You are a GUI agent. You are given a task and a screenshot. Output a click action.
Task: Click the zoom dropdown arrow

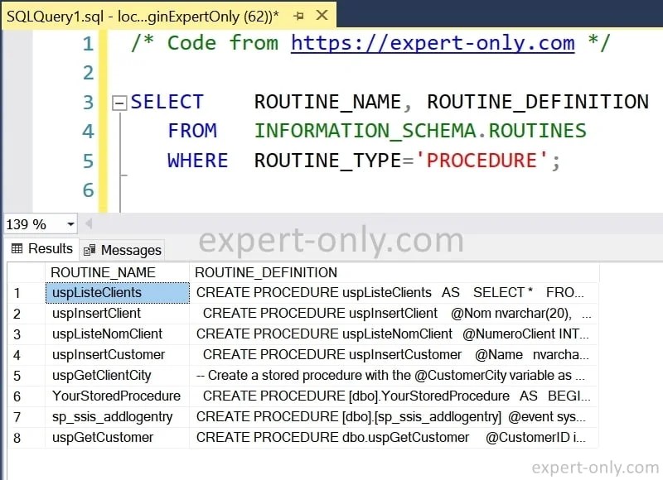tap(70, 224)
